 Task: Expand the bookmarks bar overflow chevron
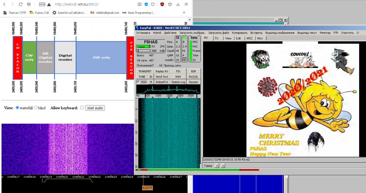point(184,13)
